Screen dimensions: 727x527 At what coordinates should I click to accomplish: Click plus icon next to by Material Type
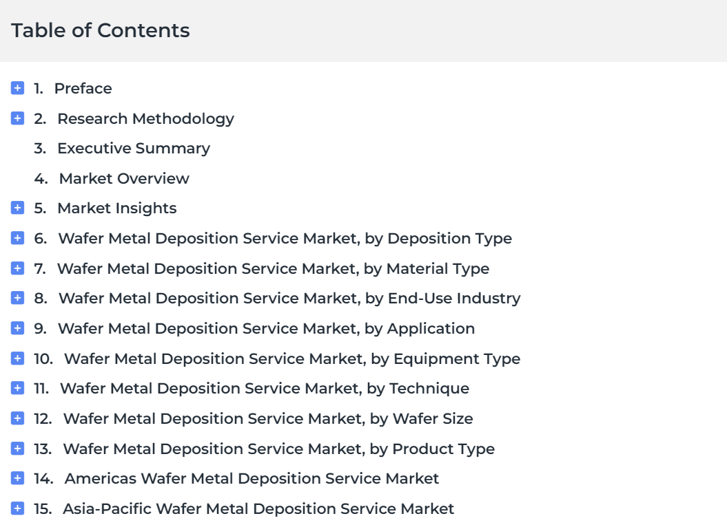pos(18,268)
